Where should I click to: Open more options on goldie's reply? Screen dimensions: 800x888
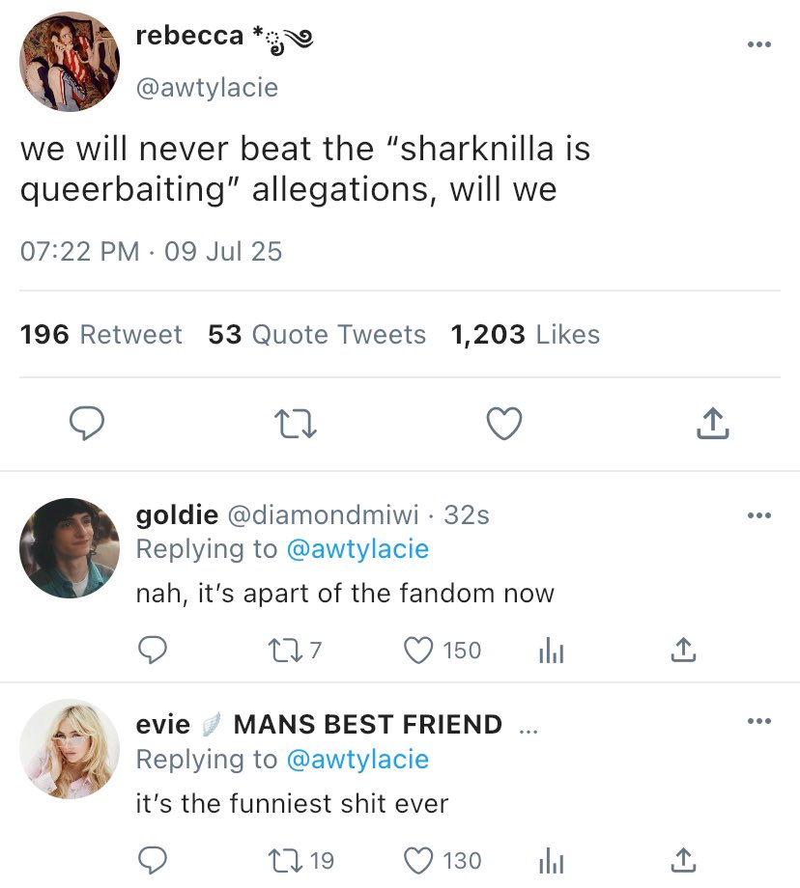pyautogui.click(x=759, y=515)
